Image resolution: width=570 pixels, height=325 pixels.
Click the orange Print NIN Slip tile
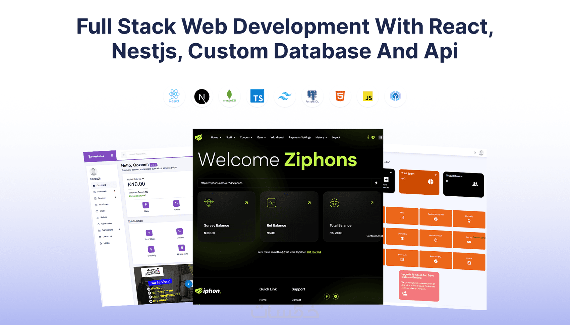[x=436, y=259]
